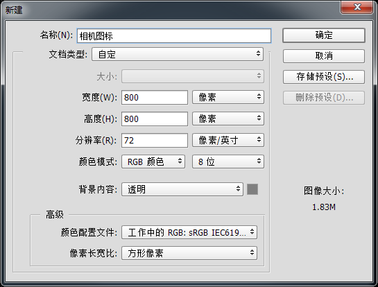Viewport: 378px width, 287px height.
Task: Open the 像素长宽比 dropdown
Action: (189, 253)
